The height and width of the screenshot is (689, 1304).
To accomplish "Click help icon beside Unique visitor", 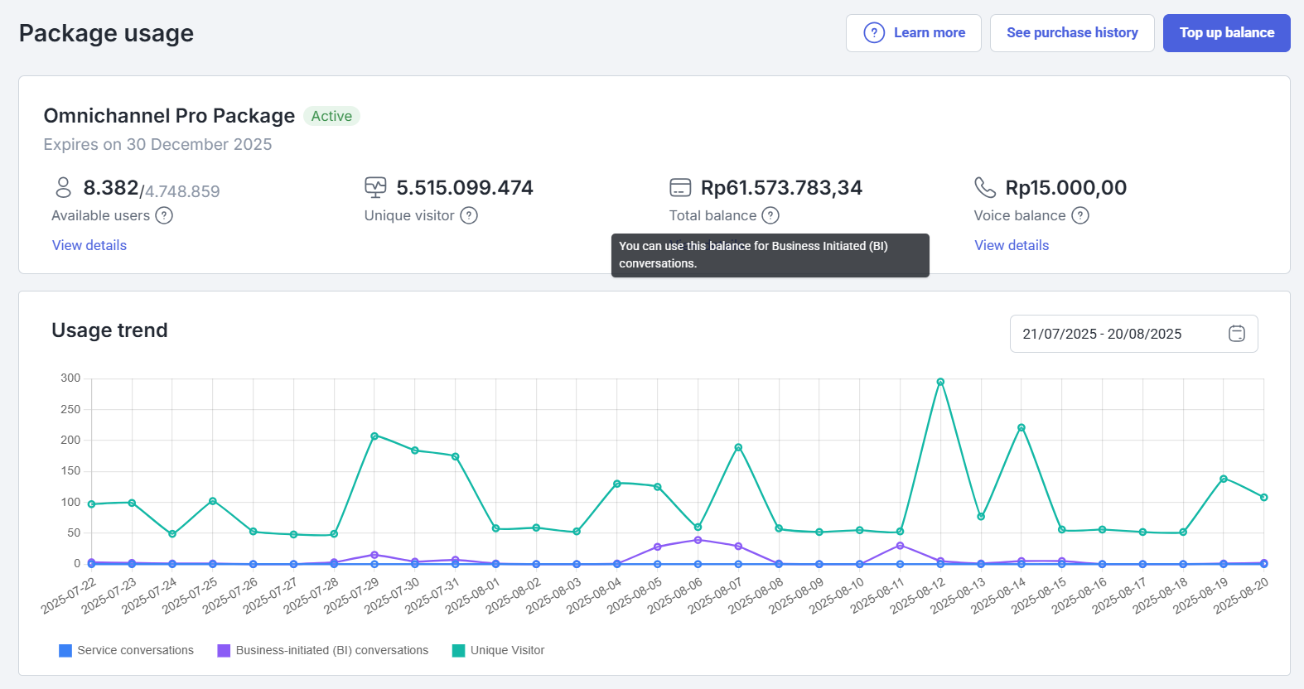I will [469, 215].
